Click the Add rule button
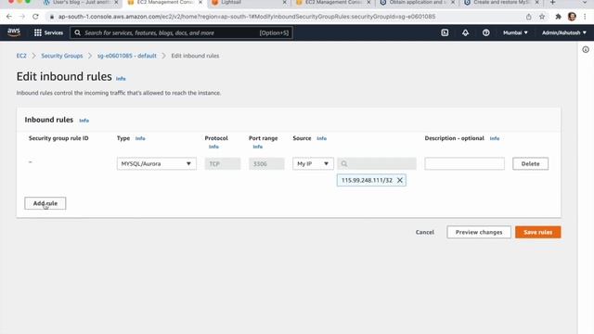Screen dimensions: 594x334 click(45, 203)
